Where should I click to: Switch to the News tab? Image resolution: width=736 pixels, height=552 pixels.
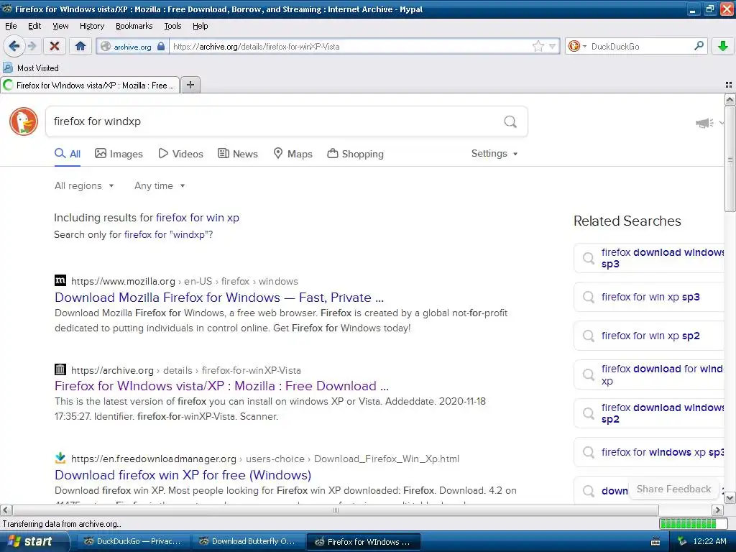pyautogui.click(x=237, y=154)
